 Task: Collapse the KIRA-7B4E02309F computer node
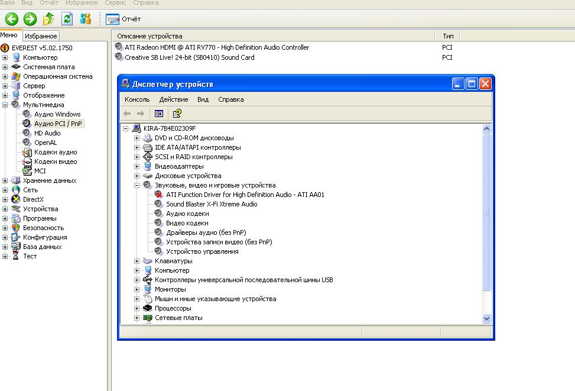tap(125, 128)
